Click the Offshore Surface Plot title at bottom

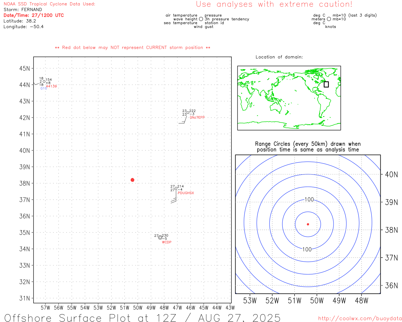click(142, 318)
